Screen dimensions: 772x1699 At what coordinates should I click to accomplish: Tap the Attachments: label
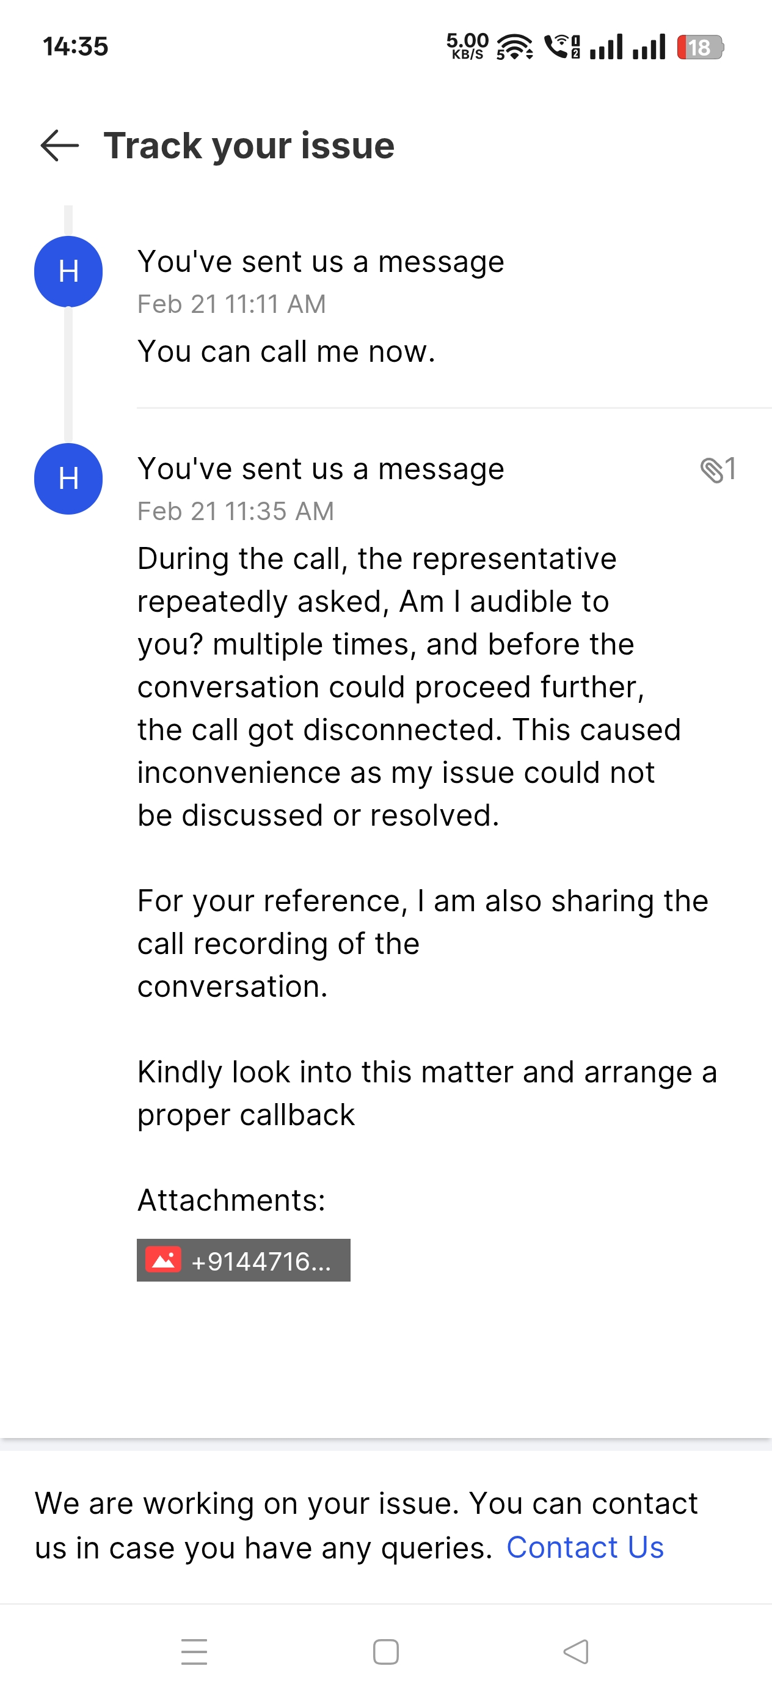(x=231, y=1200)
